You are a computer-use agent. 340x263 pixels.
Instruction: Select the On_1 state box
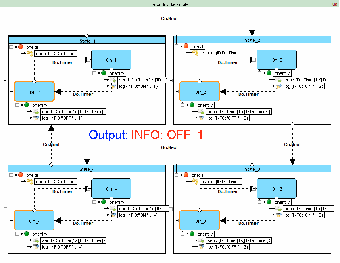click(x=111, y=60)
